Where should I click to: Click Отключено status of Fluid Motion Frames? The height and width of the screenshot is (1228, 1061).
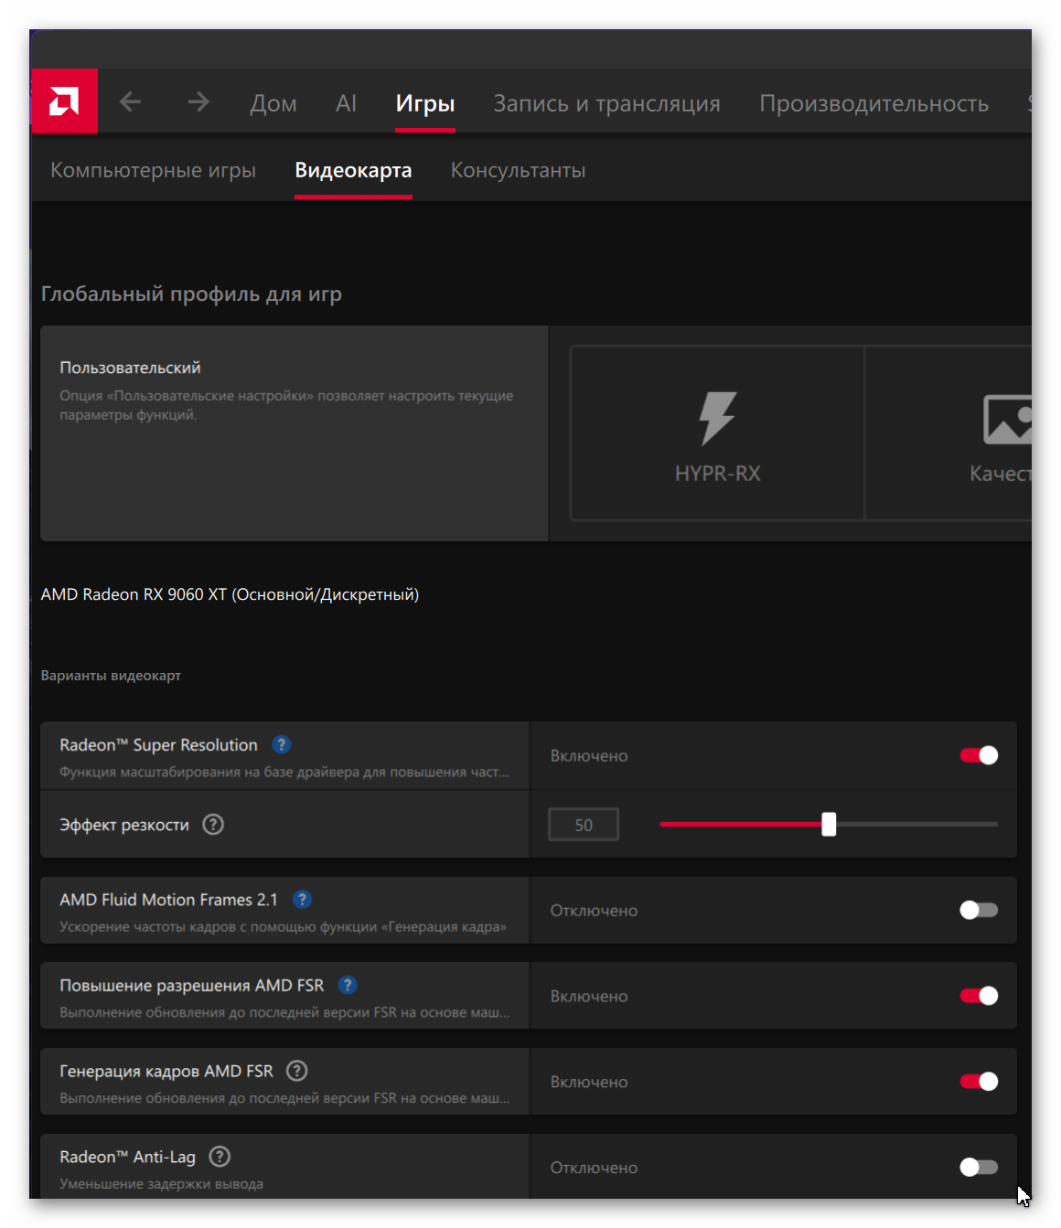(x=594, y=911)
